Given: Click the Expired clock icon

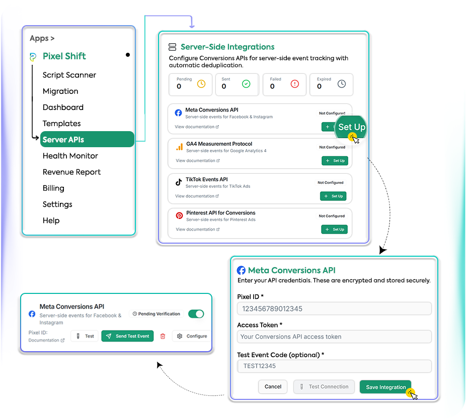Looking at the screenshot, I should [x=342, y=84].
